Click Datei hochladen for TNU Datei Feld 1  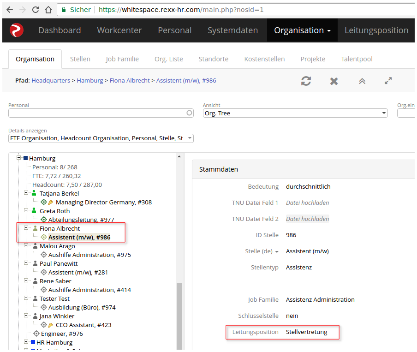pos(307,203)
